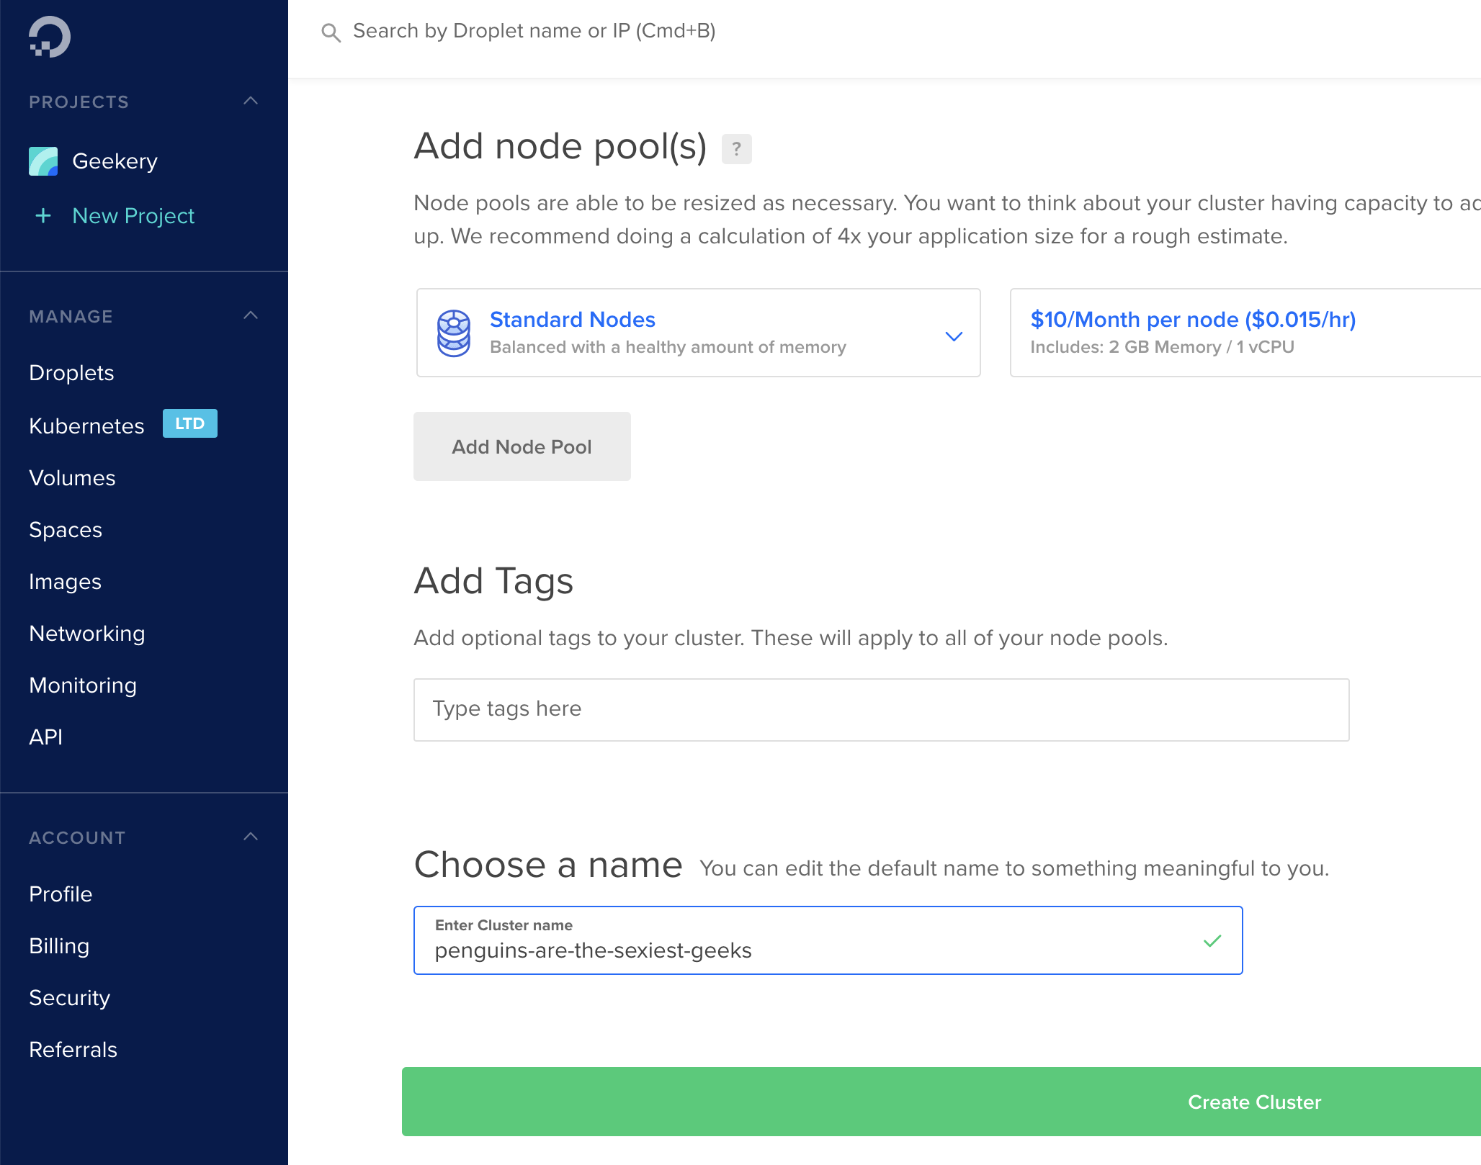Go to Droplets in sidebar

71,373
